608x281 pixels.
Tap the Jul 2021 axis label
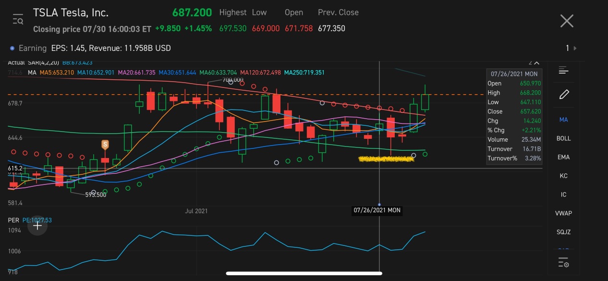click(x=196, y=211)
